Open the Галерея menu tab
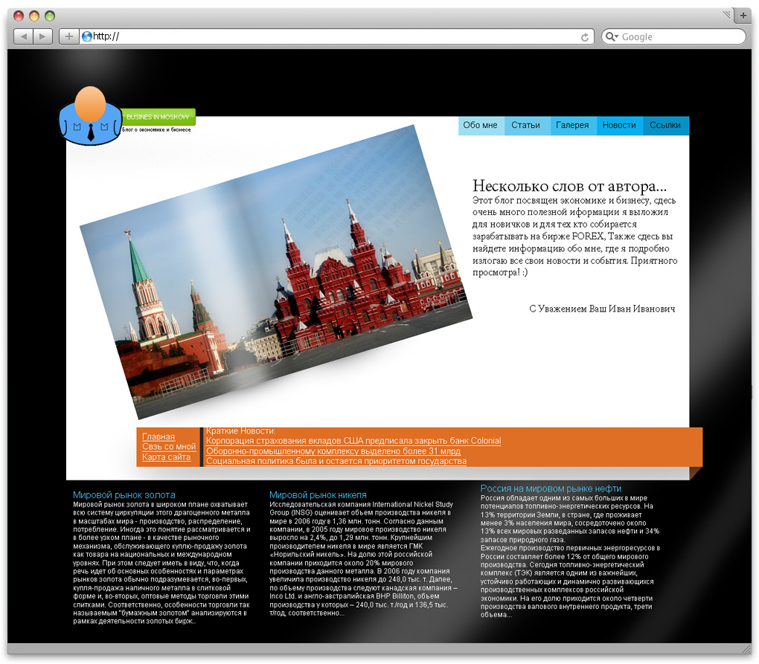 coord(573,125)
